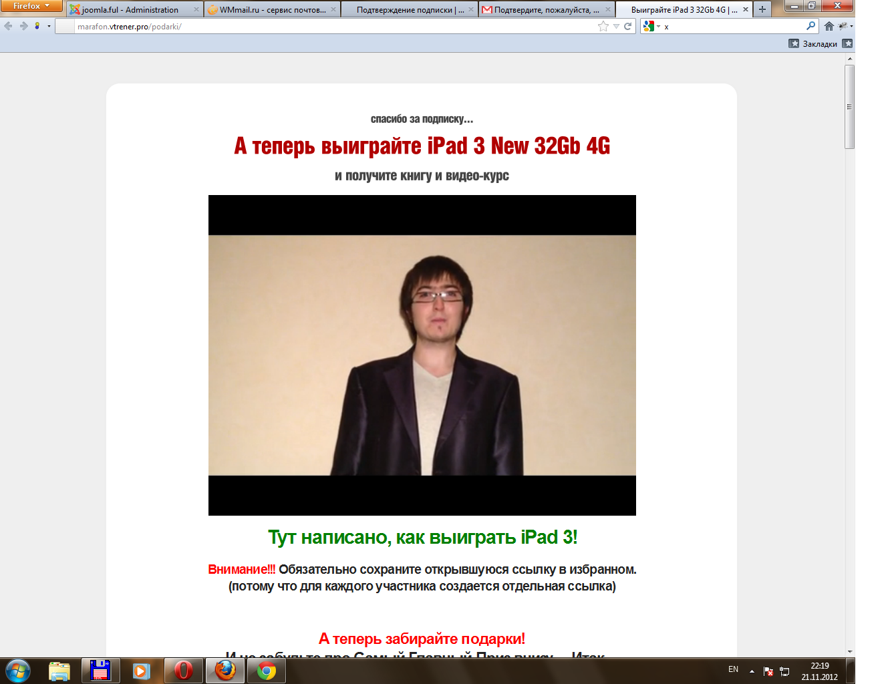This screenshot has height=684, width=890.
Task: Click the bookmarks star icon at far right
Action: (847, 43)
